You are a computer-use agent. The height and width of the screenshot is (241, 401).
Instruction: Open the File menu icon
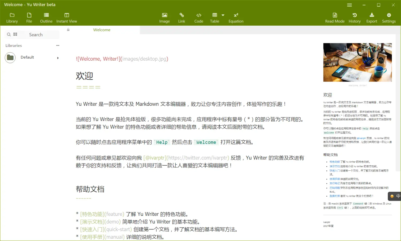pyautogui.click(x=29, y=18)
